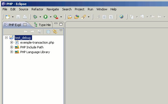This screenshot has width=168, height=104.
Task: Open the Run menu
Action: [x=90, y=9]
